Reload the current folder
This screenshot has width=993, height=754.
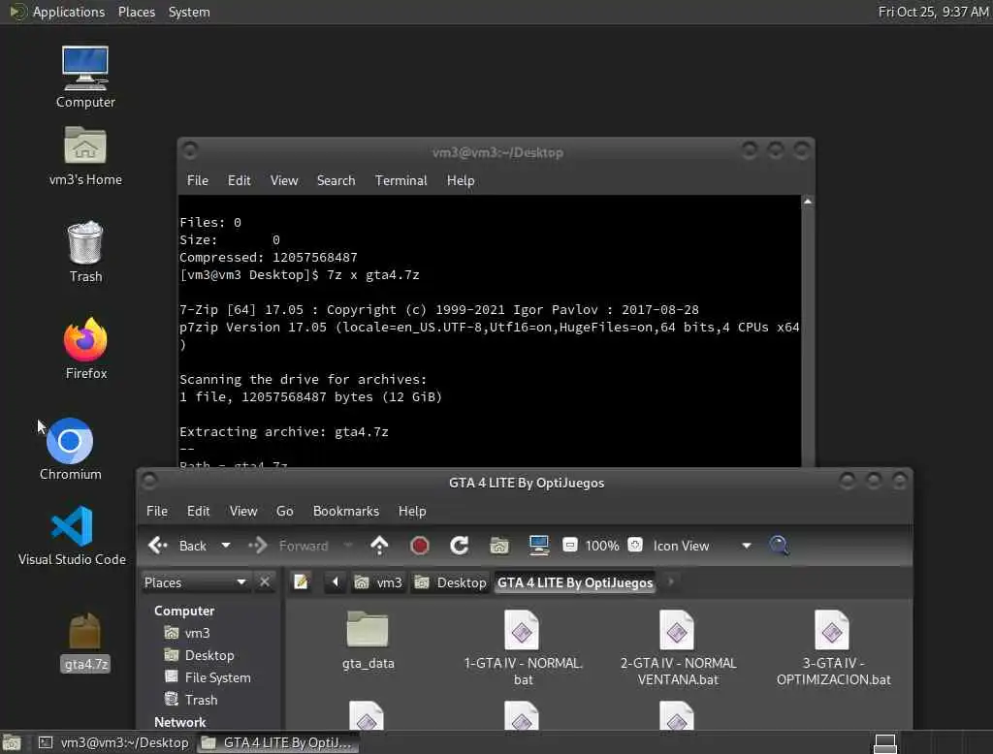(459, 546)
